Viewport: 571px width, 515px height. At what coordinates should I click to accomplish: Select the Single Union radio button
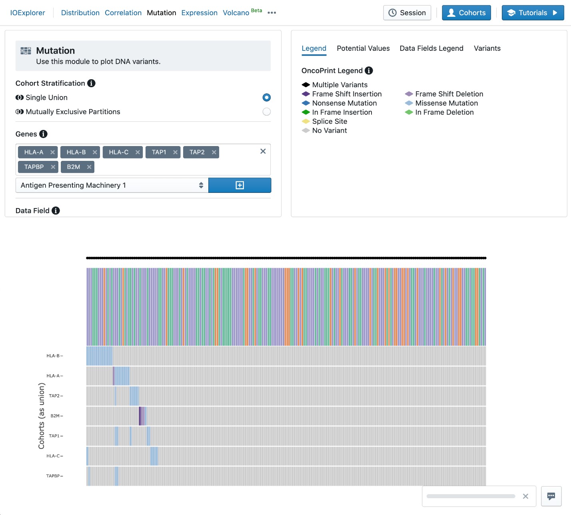266,98
